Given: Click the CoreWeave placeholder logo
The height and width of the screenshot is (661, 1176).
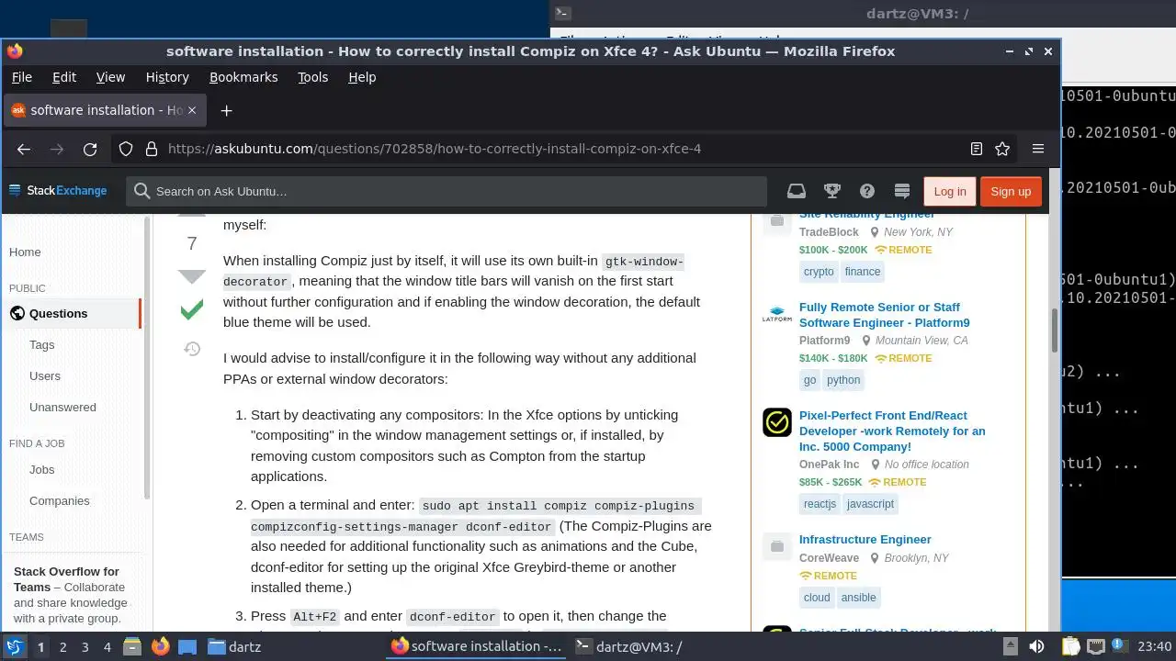Looking at the screenshot, I should [777, 546].
